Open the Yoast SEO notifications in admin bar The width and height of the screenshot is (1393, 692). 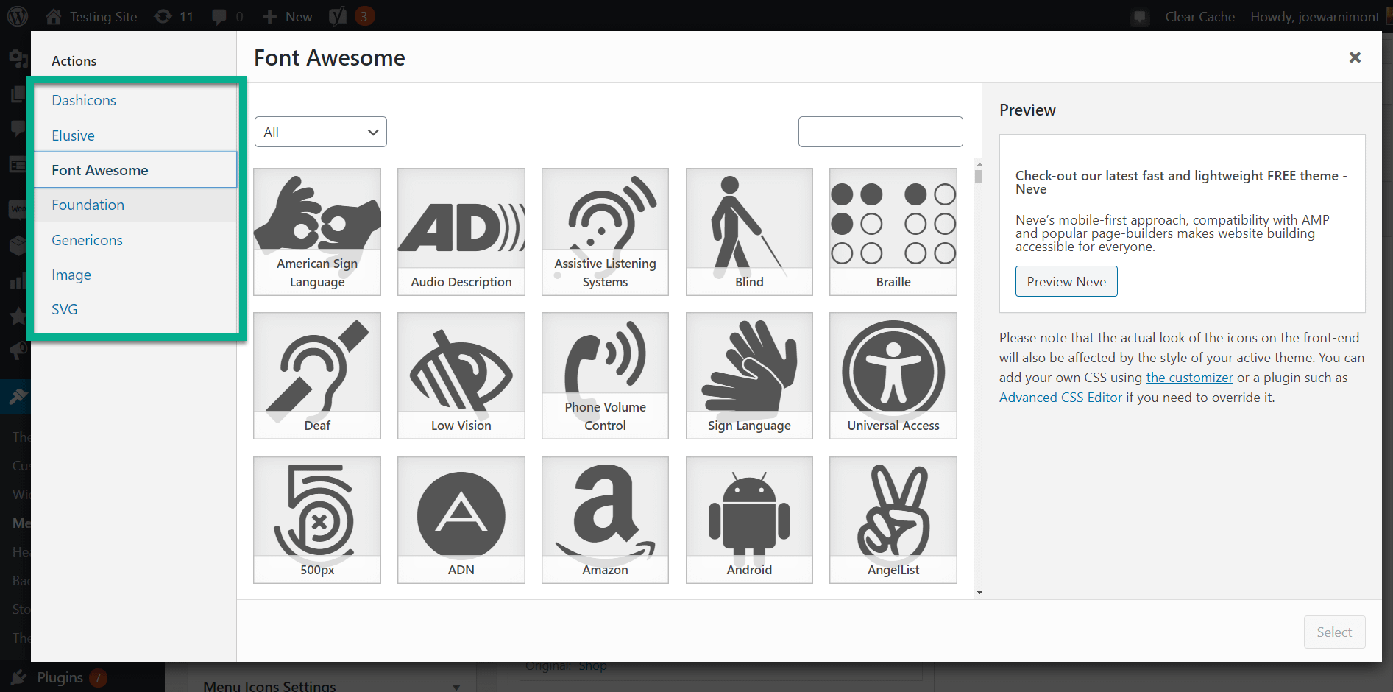click(x=351, y=15)
